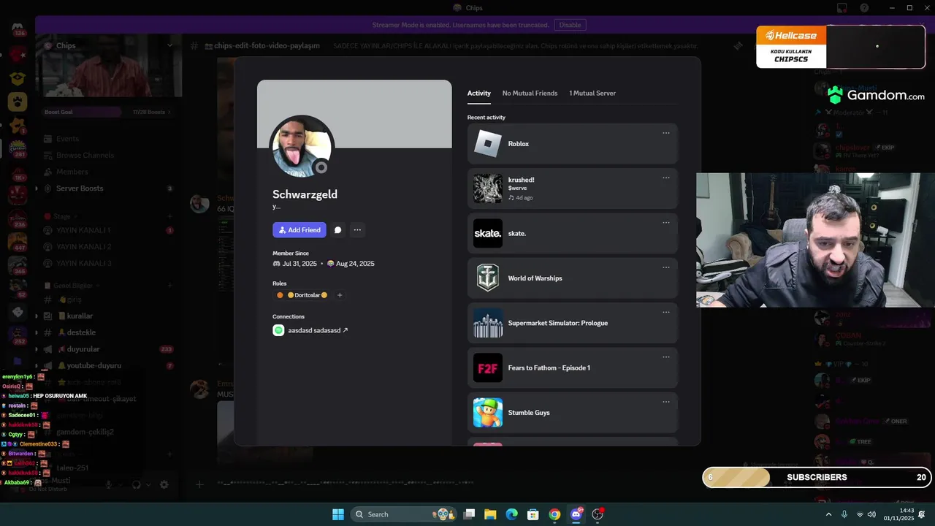Open Task View on the taskbar
The image size is (935, 526).
470,514
